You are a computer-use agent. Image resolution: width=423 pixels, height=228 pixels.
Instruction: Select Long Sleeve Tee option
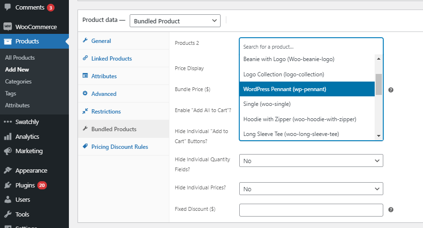[307, 134]
